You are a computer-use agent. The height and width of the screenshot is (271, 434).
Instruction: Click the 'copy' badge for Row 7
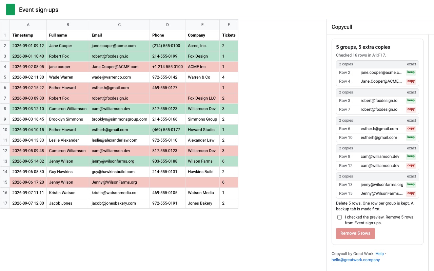pos(411,109)
